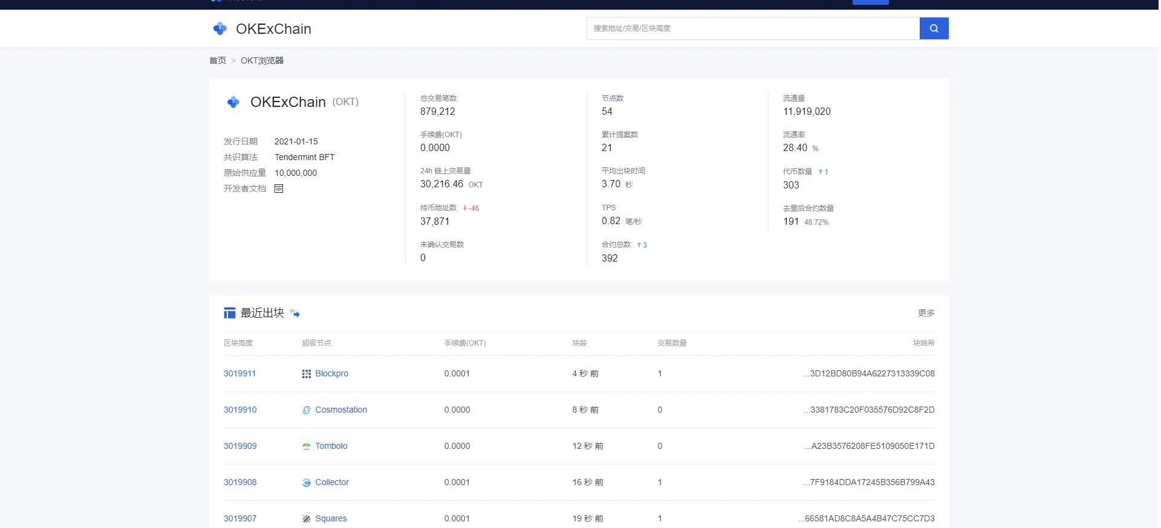Viewport: 1161px width, 528px height.
Task: Open block hash ending 3339C08
Action: click(x=869, y=373)
